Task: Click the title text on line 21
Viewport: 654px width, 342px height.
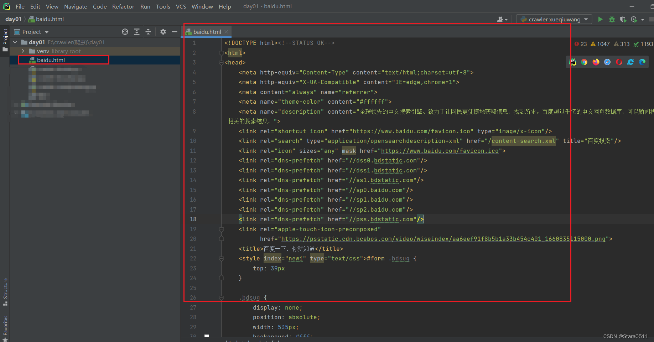Action: [x=289, y=249]
